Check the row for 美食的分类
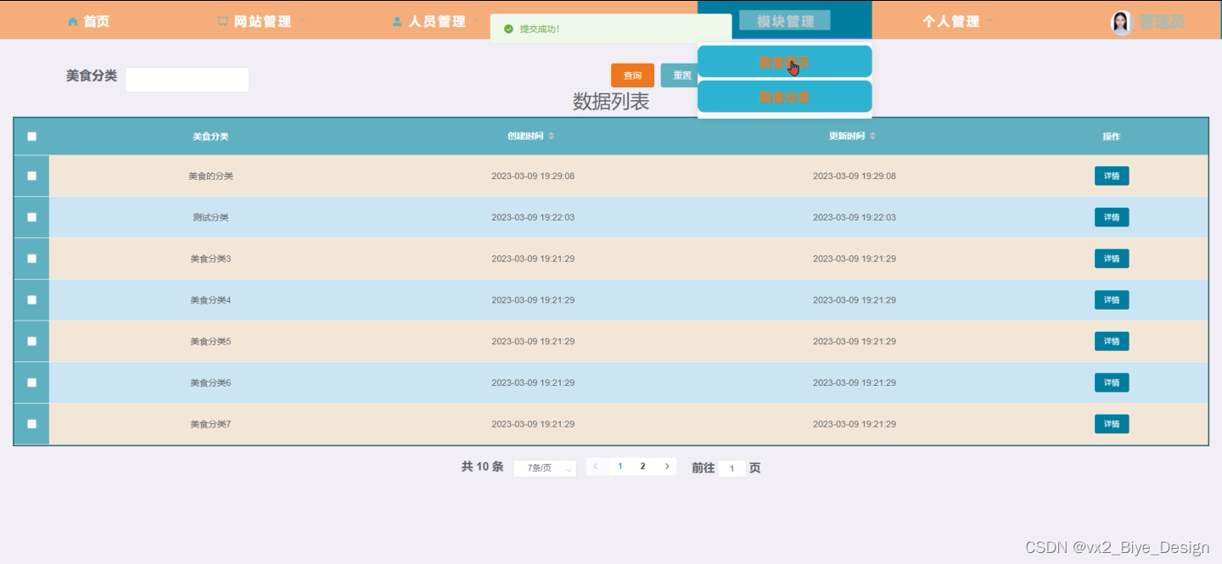The height and width of the screenshot is (564, 1222). point(32,176)
